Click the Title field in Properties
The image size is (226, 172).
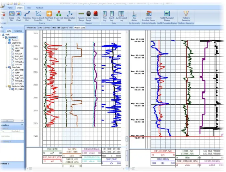tap(17, 131)
